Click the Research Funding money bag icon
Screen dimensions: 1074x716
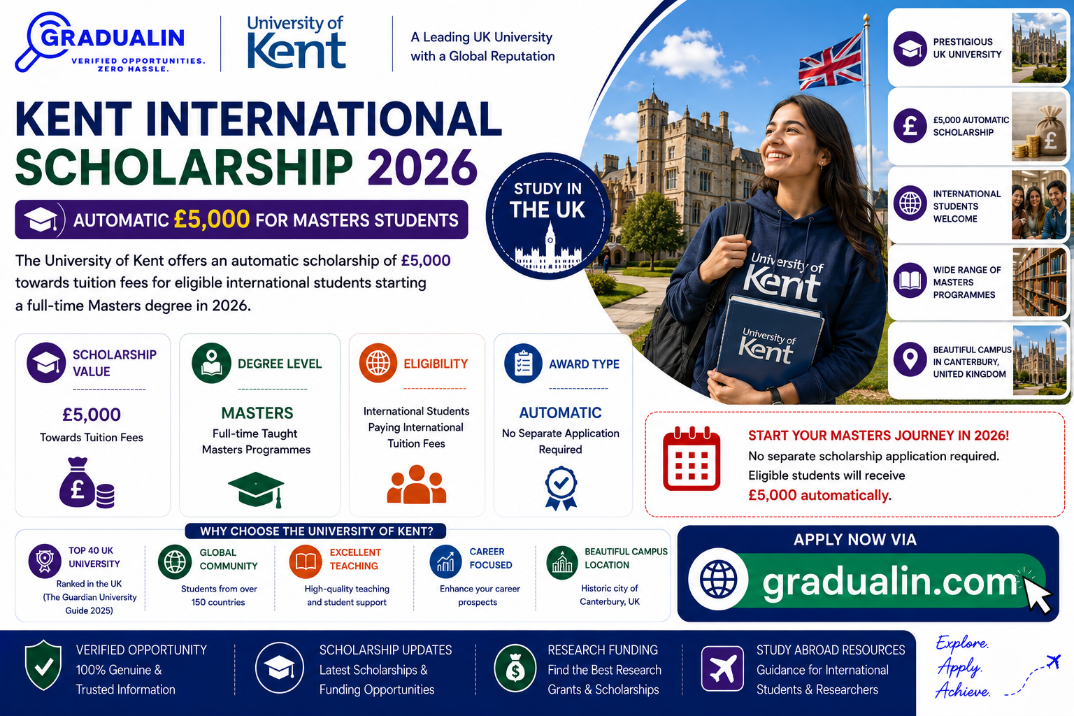515,668
